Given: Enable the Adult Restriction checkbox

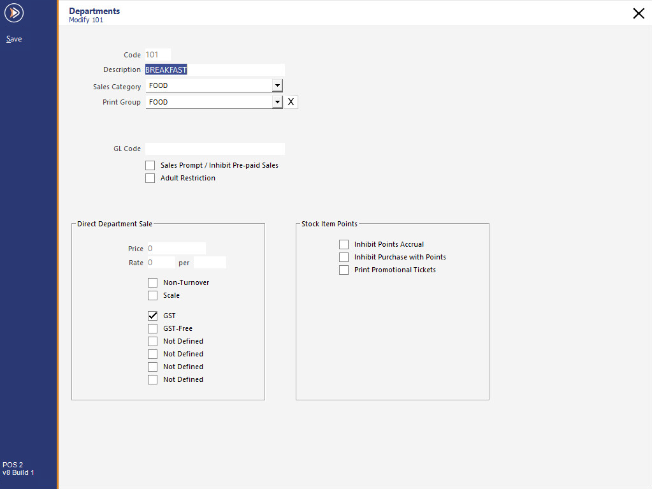Looking at the screenshot, I should click(x=150, y=178).
